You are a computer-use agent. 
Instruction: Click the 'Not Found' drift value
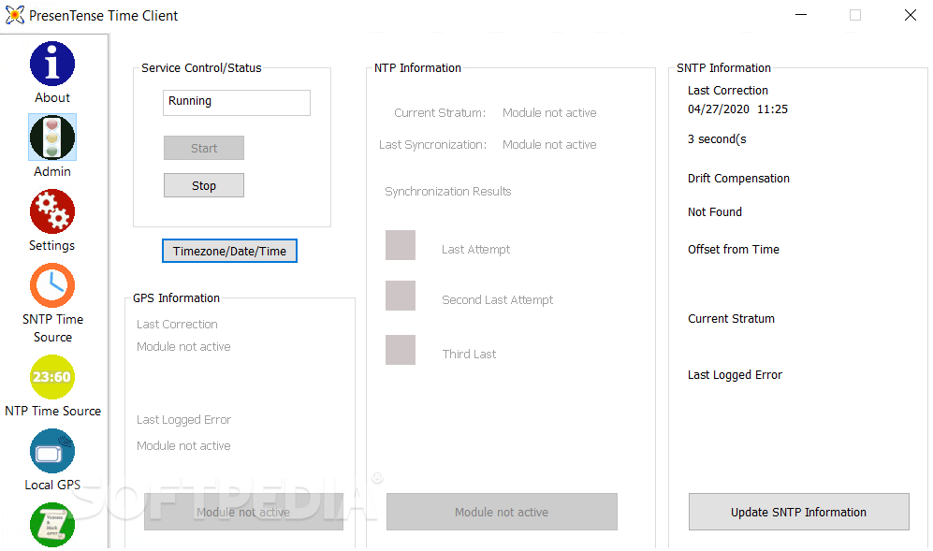715,211
